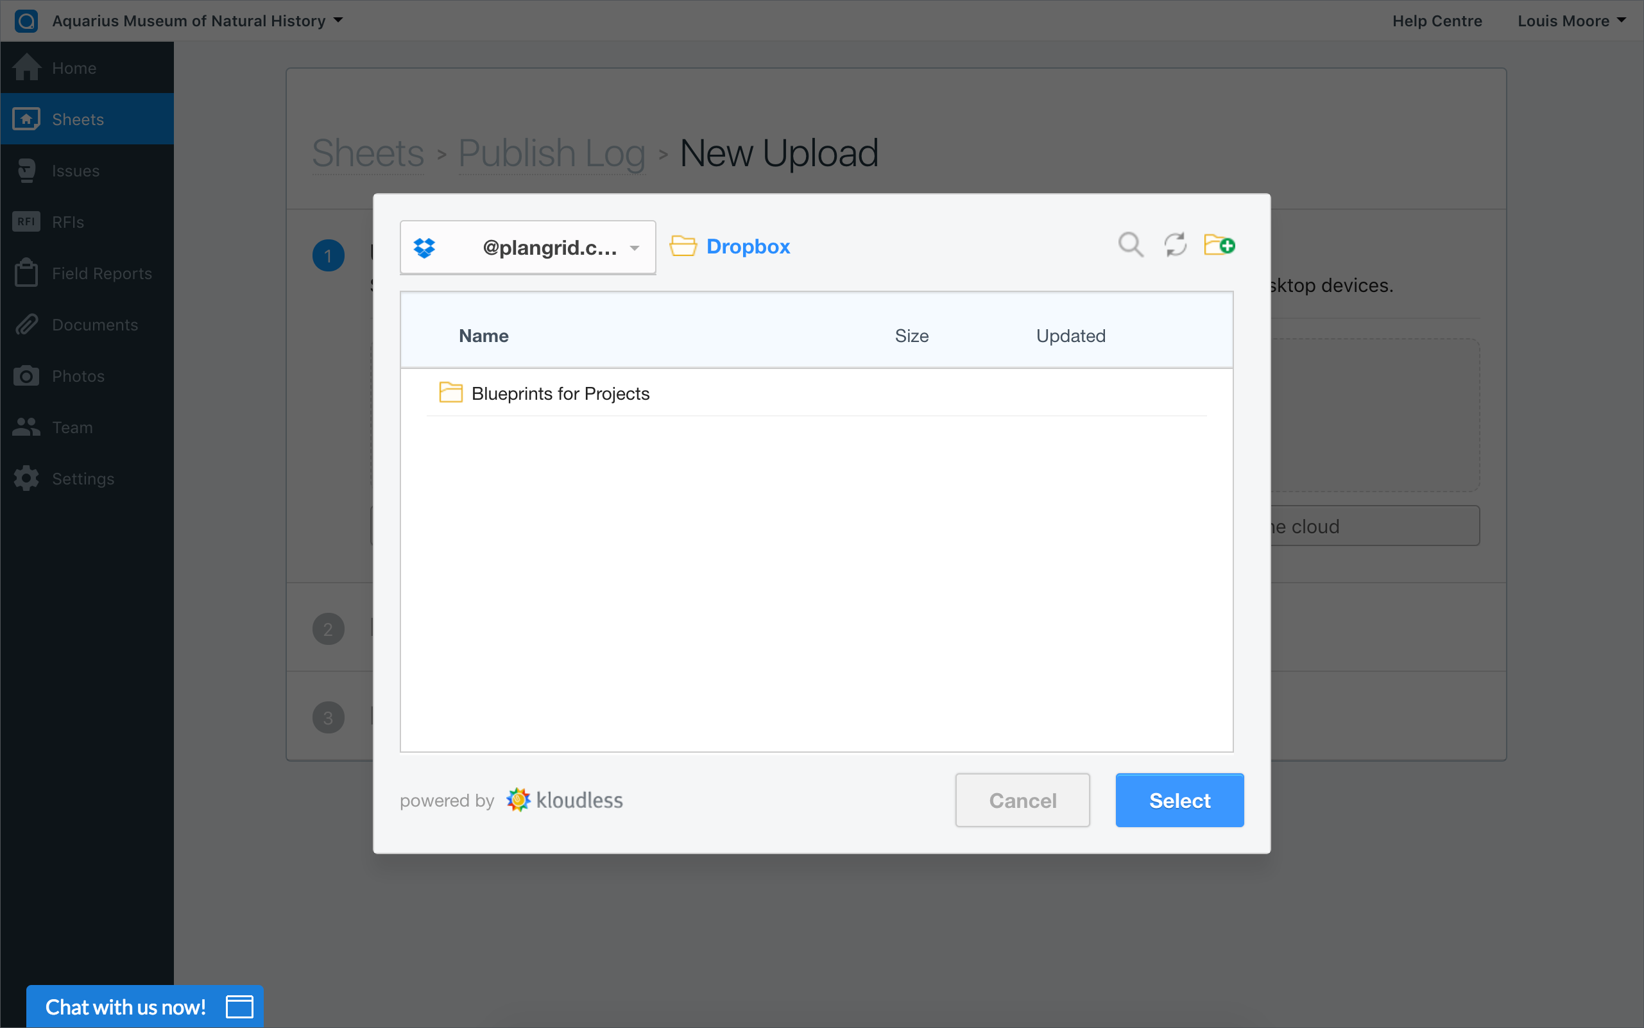Click the Dropbox breadcrumb link

(x=748, y=246)
